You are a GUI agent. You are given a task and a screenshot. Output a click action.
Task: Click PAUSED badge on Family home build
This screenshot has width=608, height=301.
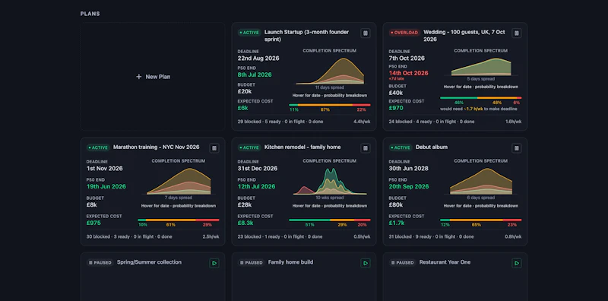(252, 262)
